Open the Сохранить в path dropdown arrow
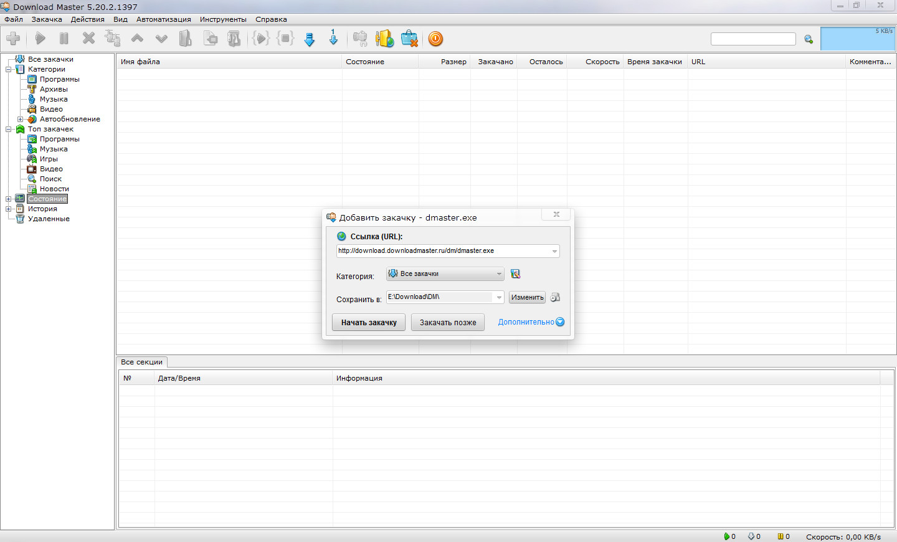 [x=499, y=297]
